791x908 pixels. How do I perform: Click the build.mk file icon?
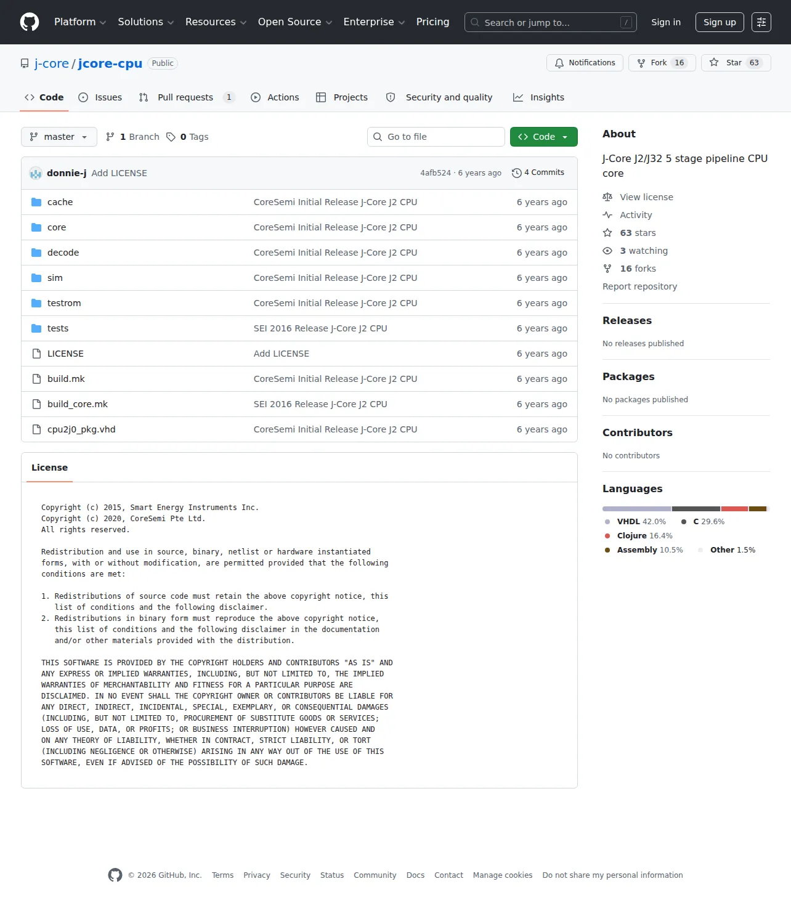[x=36, y=379]
